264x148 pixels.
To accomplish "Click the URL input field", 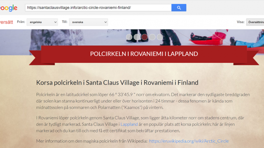I will (x=98, y=8).
